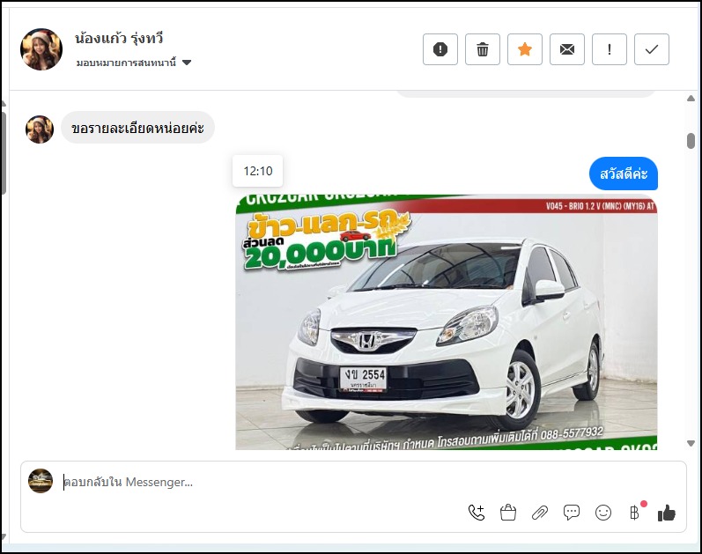
Task: Toggle the orange star follow-up flag
Action: tap(525, 49)
